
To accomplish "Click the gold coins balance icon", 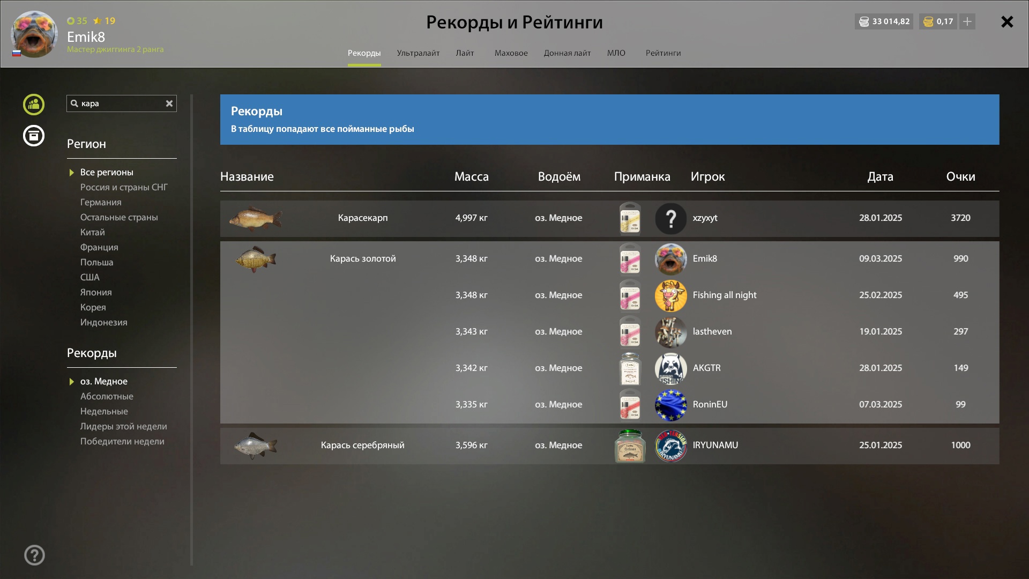I will click(928, 22).
